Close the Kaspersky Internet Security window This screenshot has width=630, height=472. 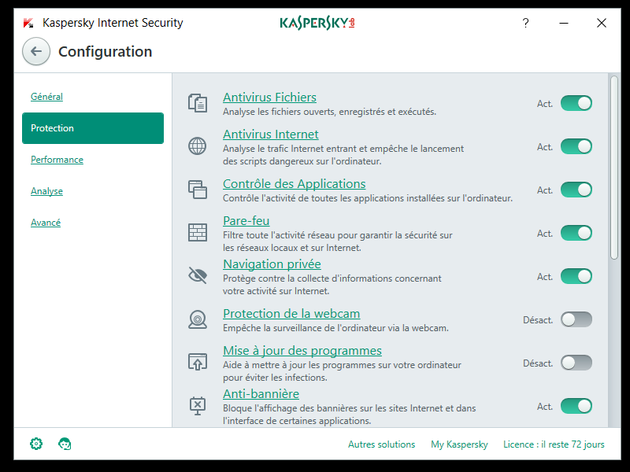click(602, 23)
